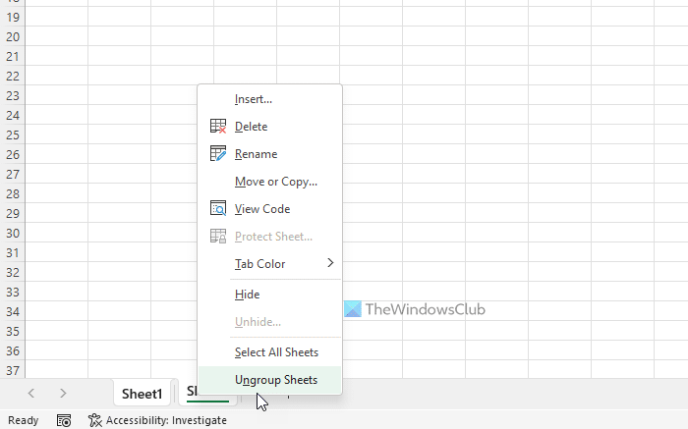Click the Unhide... menu entry
This screenshot has width=688, height=429.
[258, 322]
